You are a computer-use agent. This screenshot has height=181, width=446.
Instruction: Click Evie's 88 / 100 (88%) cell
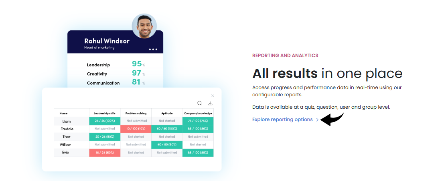(x=198, y=153)
